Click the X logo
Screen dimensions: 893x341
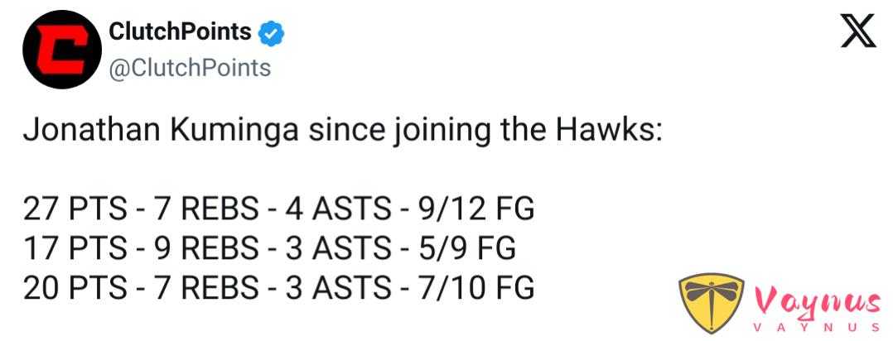pos(857,33)
